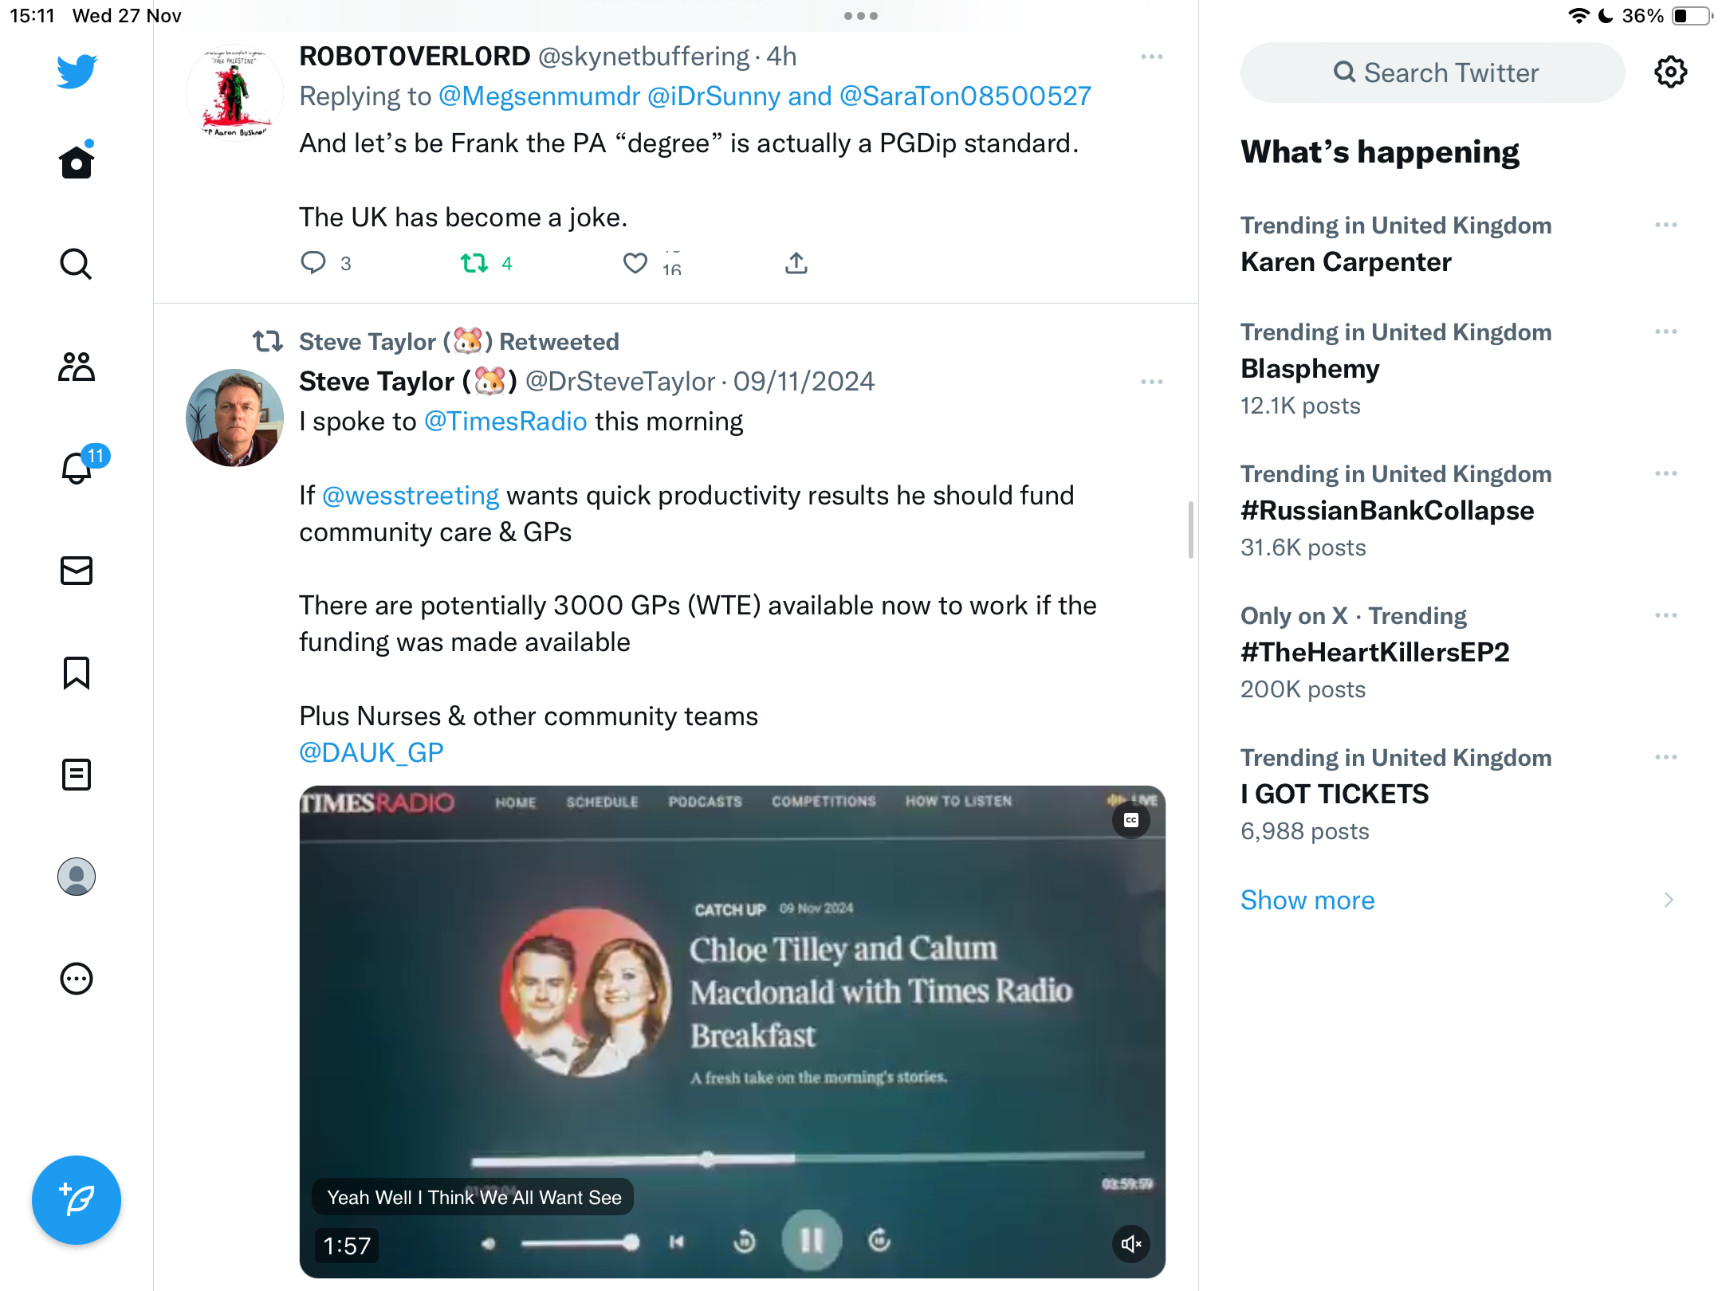The height and width of the screenshot is (1291, 1722).
Task: Click the timeline scrollbar handle
Action: tap(1191, 530)
